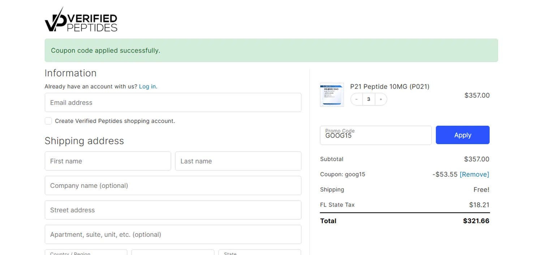
Task: Click the Apartment, suite, unit field
Action: click(173, 234)
